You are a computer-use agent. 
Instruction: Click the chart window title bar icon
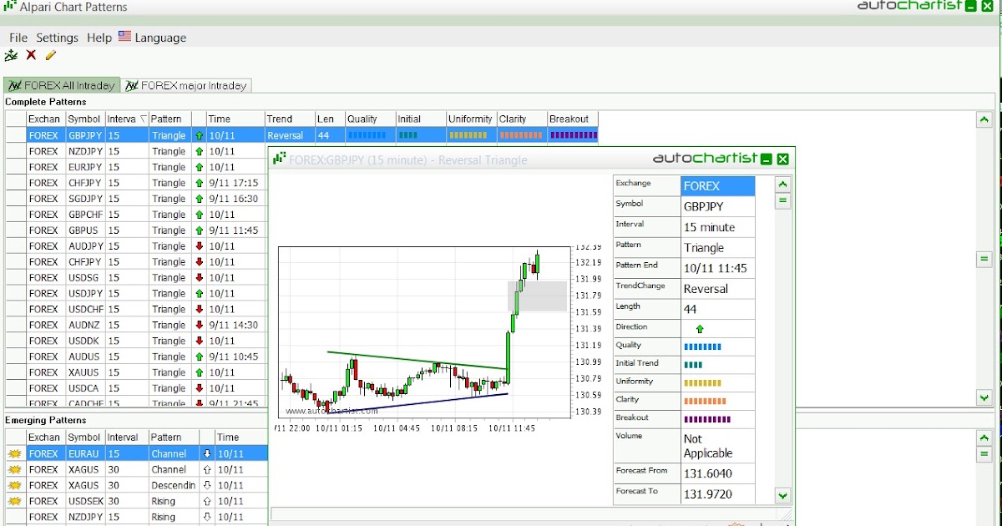[x=280, y=159]
